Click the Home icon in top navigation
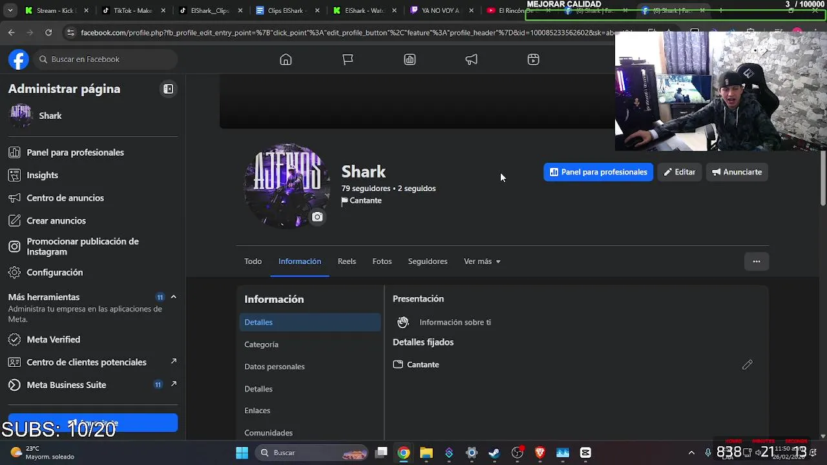The image size is (827, 465). point(286,59)
